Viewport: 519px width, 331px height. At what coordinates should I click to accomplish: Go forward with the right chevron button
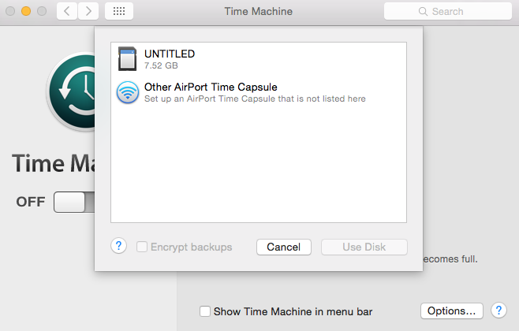[x=88, y=11]
